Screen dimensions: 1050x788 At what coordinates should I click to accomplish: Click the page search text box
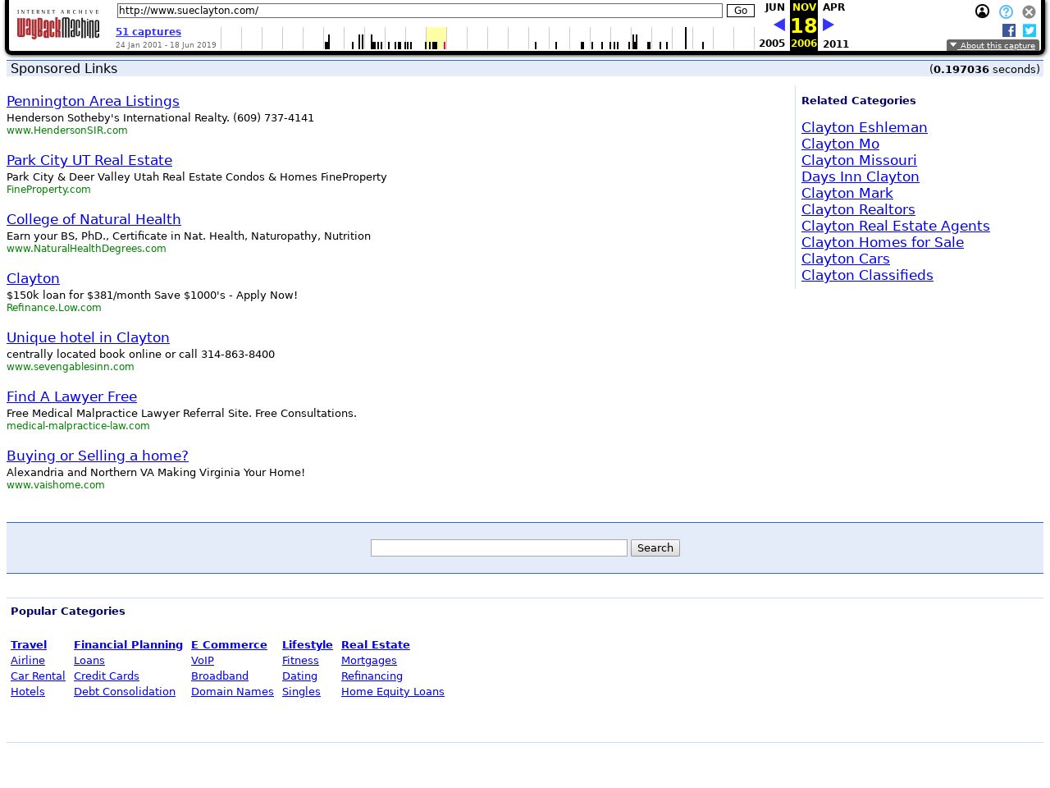pyautogui.click(x=499, y=547)
